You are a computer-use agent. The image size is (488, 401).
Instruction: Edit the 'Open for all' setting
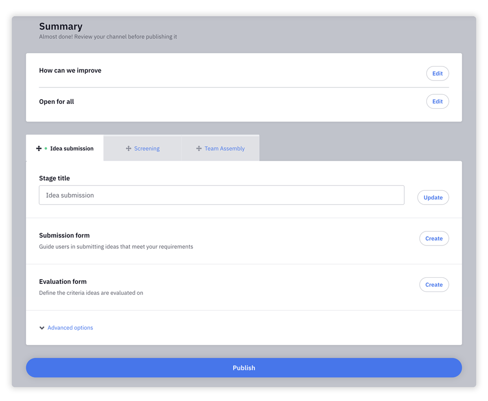pyautogui.click(x=438, y=101)
